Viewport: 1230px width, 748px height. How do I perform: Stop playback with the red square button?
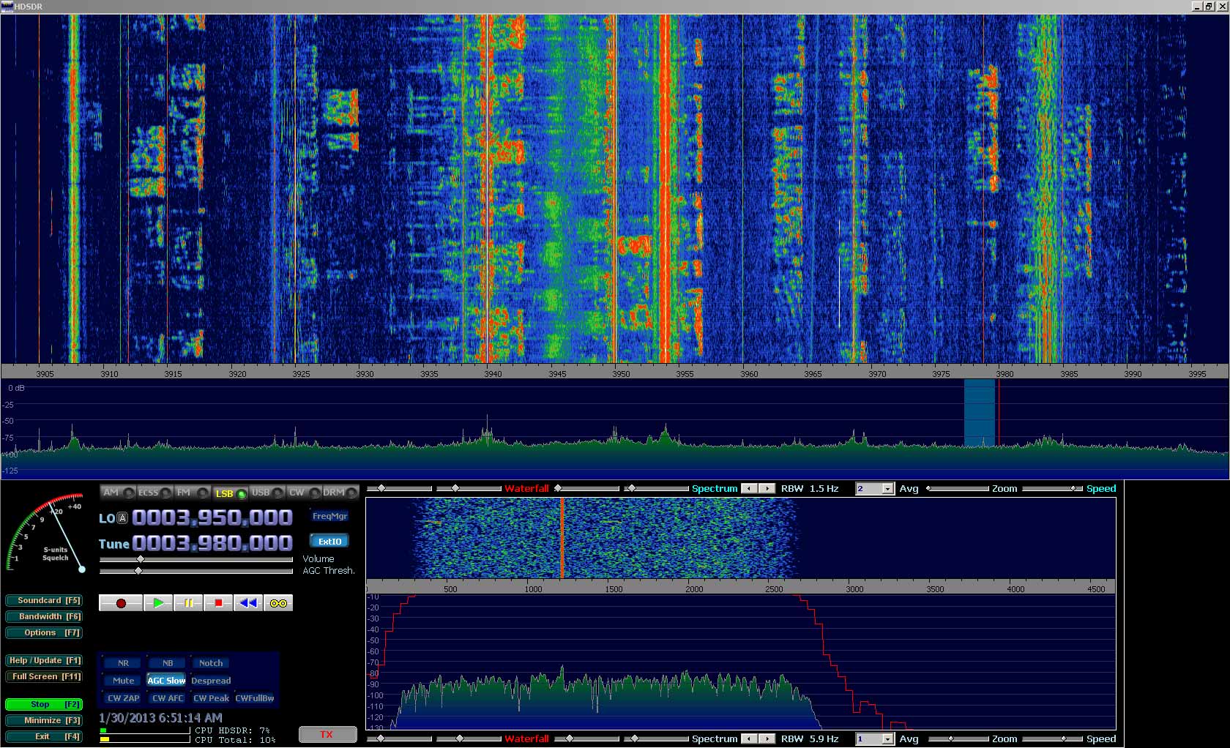pos(218,603)
